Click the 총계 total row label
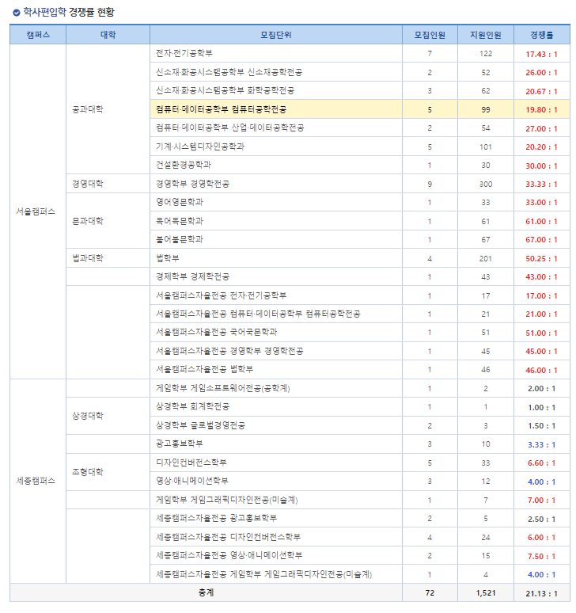576x613 pixels. [x=207, y=592]
